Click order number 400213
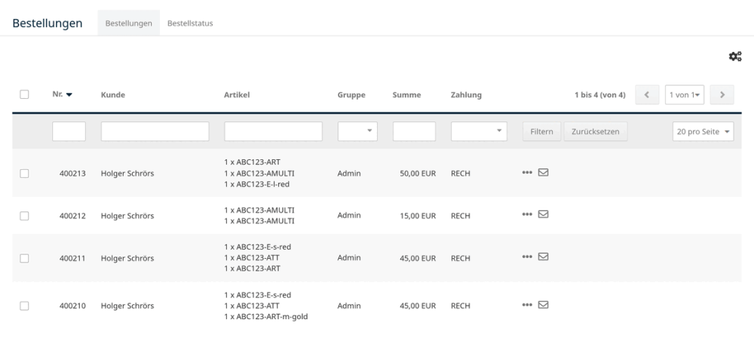 tap(72, 174)
